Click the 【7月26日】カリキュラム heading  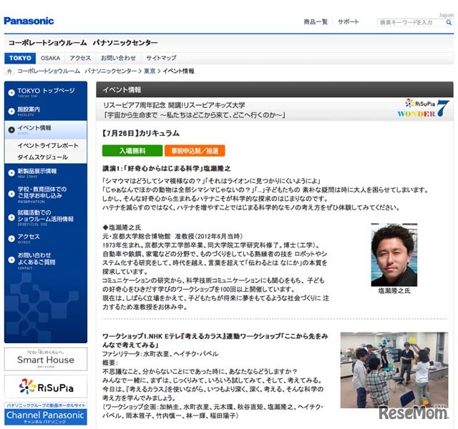tap(140, 134)
